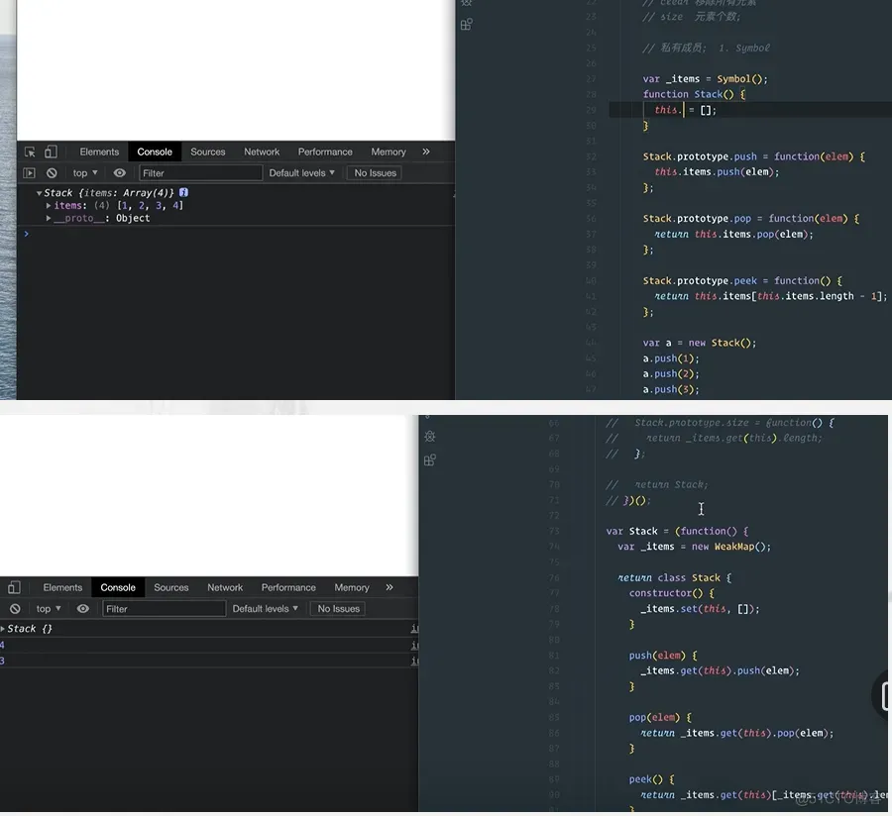
Task: Expand the items: (4) [1, 2, 3, 4] row
Action: click(x=49, y=206)
